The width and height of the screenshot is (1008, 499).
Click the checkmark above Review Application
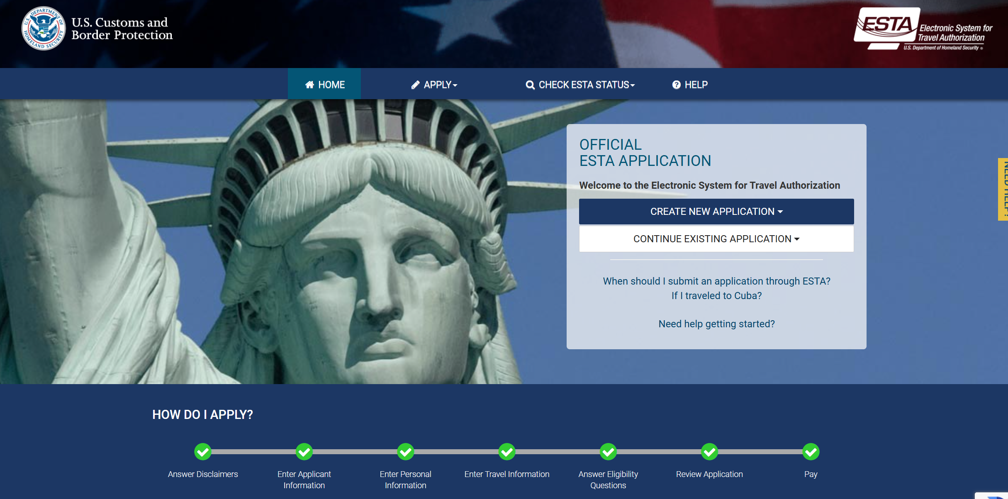(709, 452)
